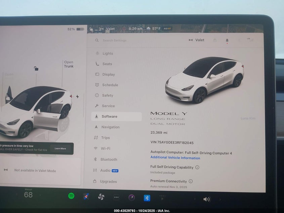Increase volume with right chevron
Image resolution: width=284 pixels, height=213 pixels.
pyautogui.click(x=220, y=200)
